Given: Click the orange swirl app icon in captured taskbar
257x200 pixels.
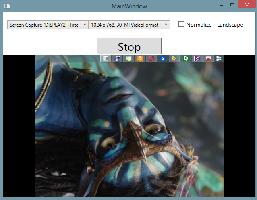Looking at the screenshot, I should (x=140, y=58).
